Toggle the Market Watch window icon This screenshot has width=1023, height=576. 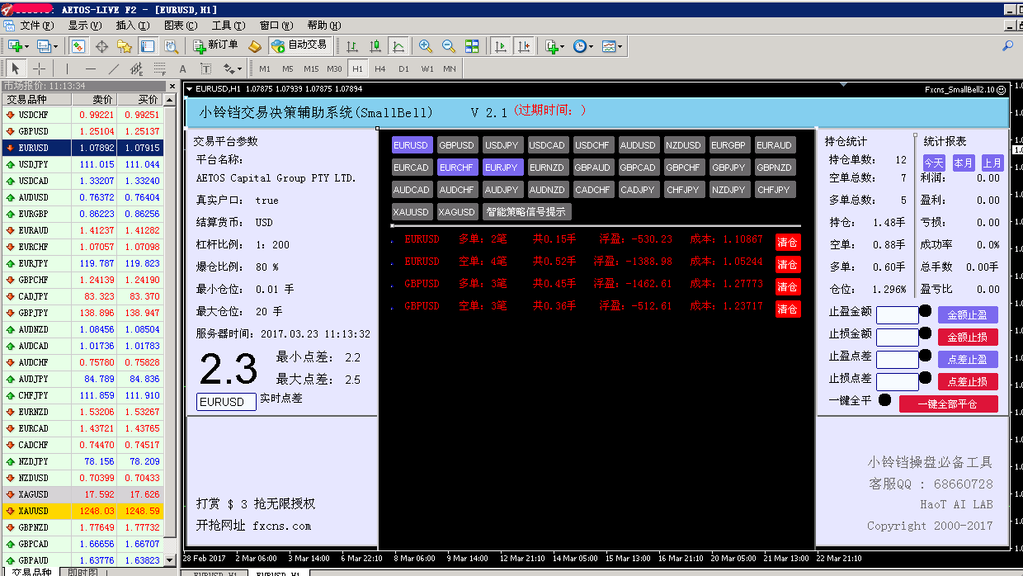pos(78,46)
